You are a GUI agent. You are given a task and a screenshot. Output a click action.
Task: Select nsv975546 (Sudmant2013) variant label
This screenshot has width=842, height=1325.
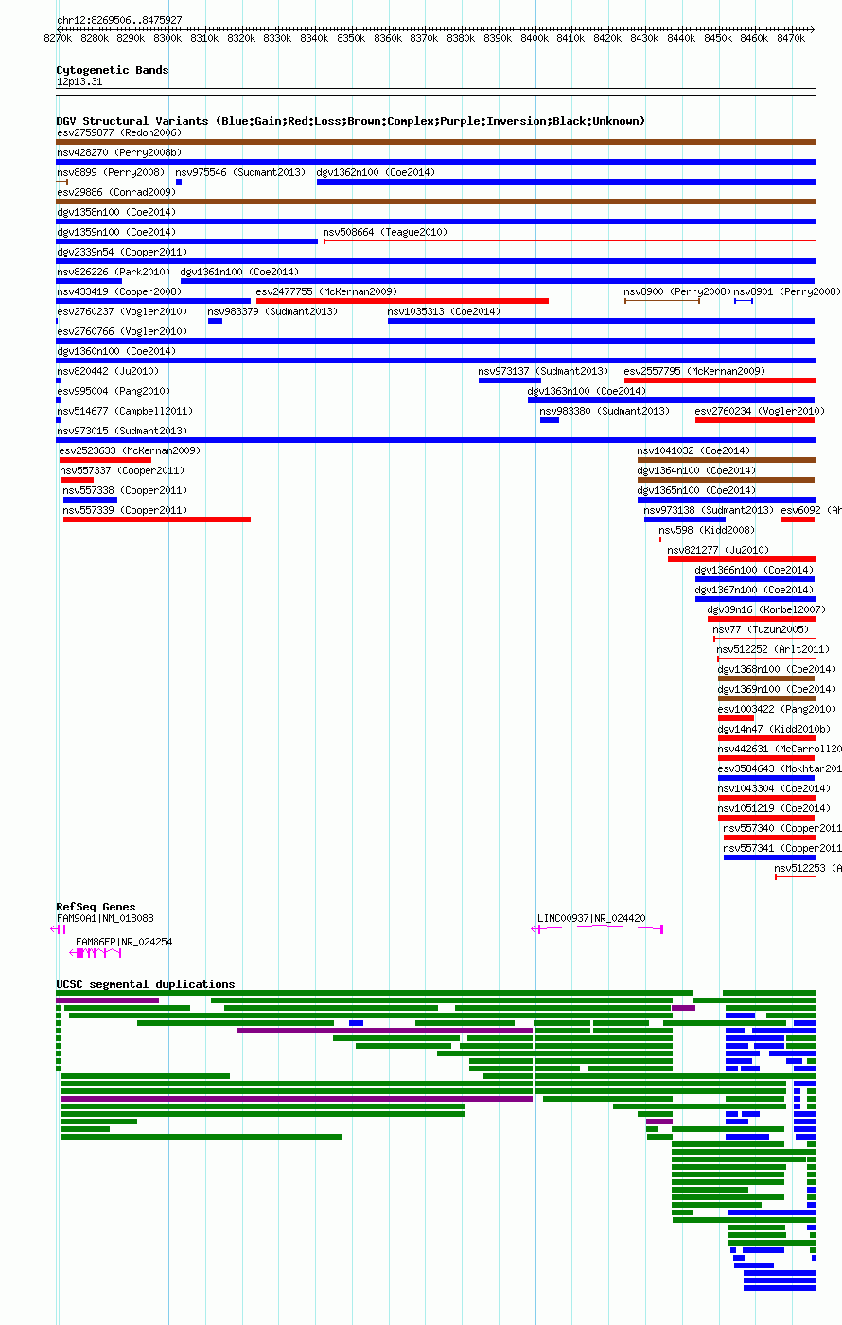click(241, 173)
